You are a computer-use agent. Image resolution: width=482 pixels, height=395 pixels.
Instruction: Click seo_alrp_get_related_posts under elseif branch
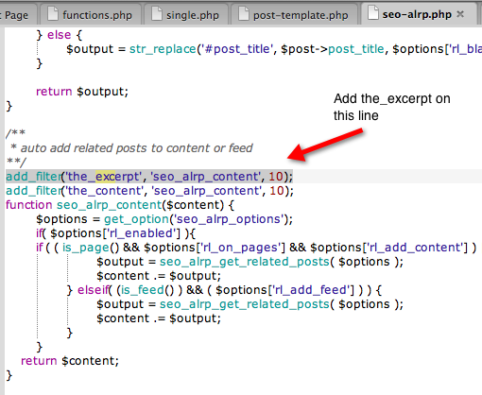pyautogui.click(x=245, y=304)
